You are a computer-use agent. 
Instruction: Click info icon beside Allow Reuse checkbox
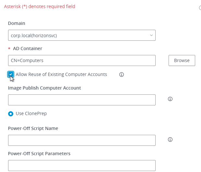coord(121,74)
